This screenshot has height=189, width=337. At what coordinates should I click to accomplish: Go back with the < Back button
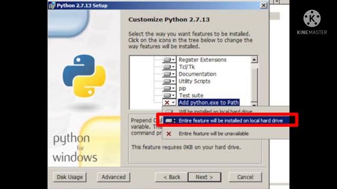(x=172, y=177)
